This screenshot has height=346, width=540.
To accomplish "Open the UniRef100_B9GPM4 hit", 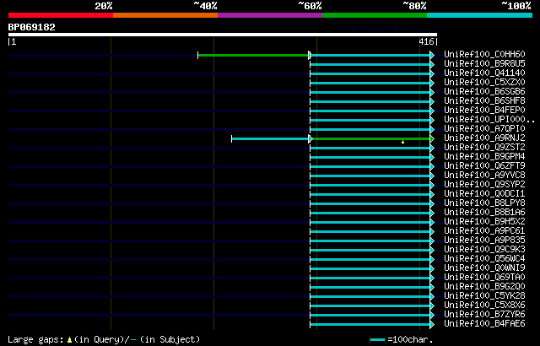I will click(x=484, y=157).
